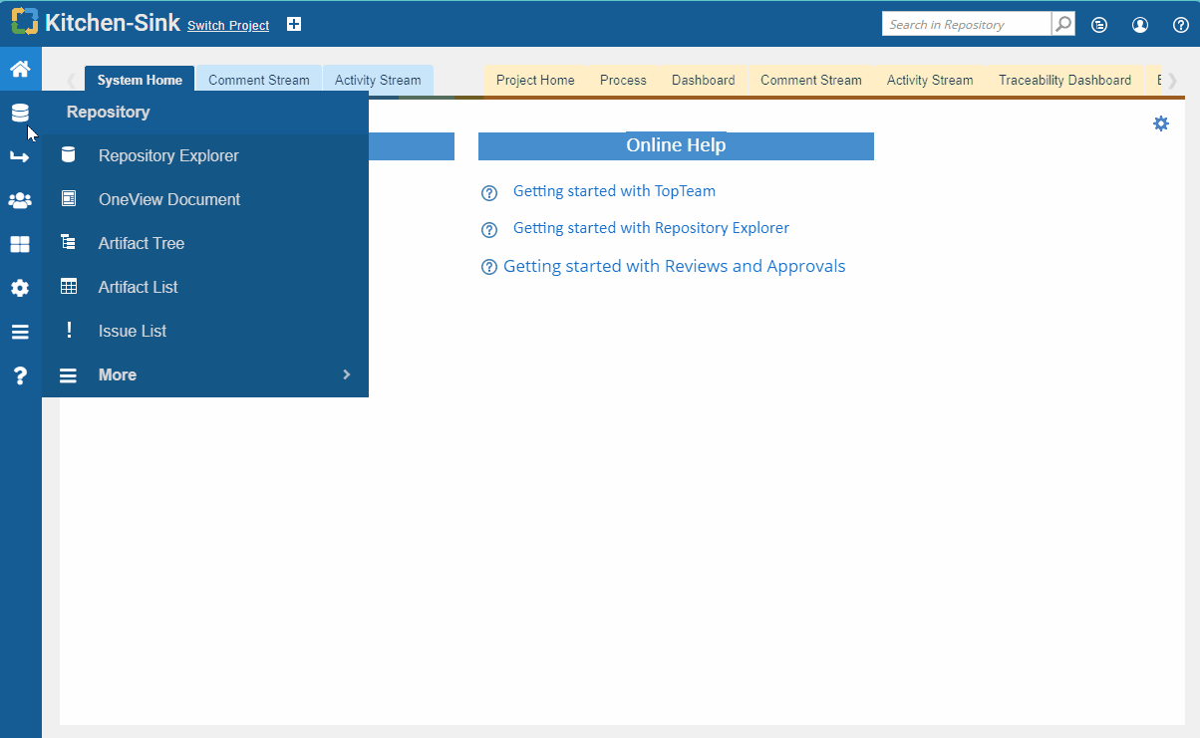Viewport: 1200px width, 738px height.
Task: Open the people group icon in the sidebar
Action: (20, 200)
